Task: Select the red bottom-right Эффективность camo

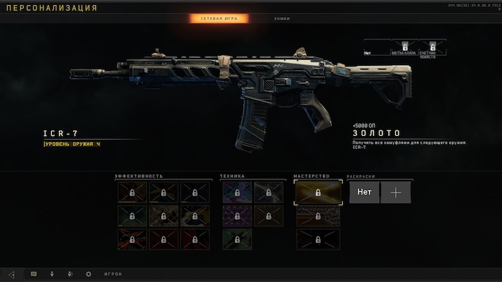Action: click(195, 239)
